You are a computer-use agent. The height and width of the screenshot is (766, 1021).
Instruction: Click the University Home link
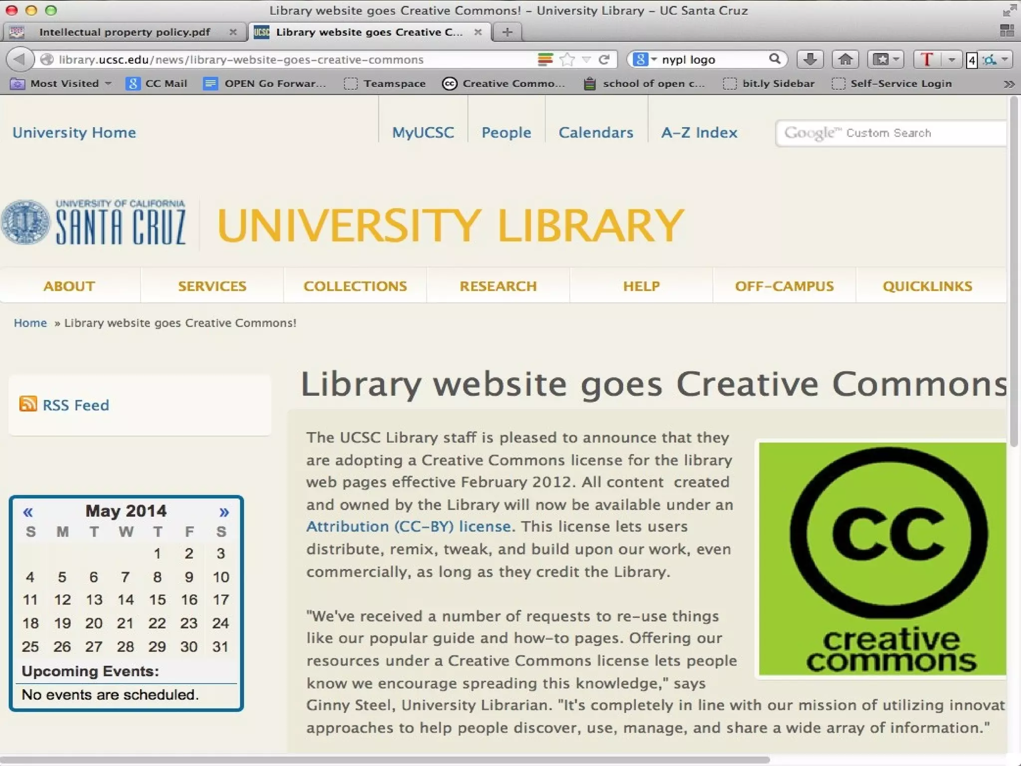pos(74,133)
